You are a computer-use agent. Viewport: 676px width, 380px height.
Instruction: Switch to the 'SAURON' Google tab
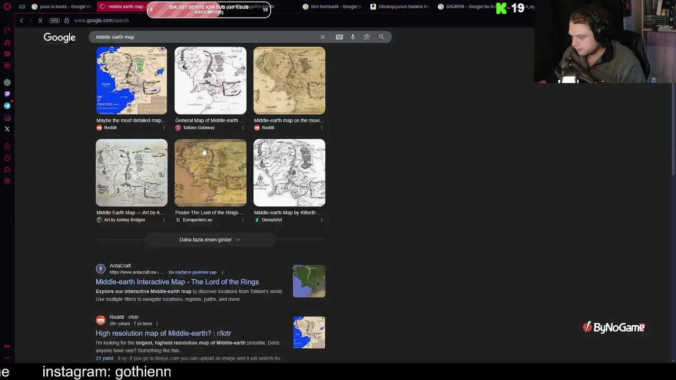click(x=466, y=7)
